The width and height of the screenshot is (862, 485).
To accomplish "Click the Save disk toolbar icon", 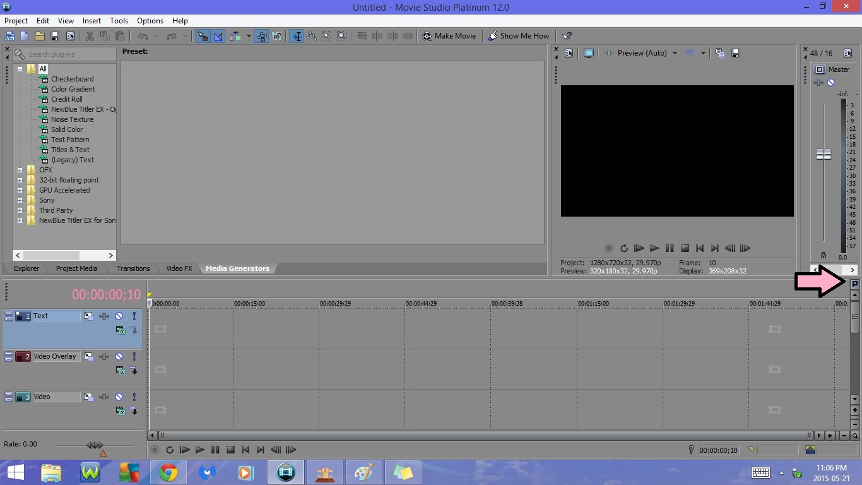I will pos(55,36).
